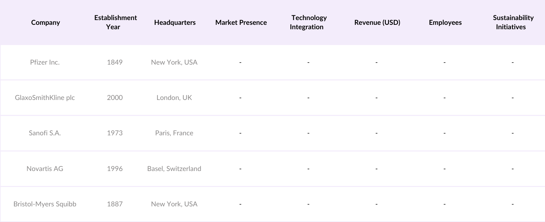Viewport: 545px width, 222px height.
Task: Select the GlaxoSmithKline plc cell
Action: coord(45,98)
